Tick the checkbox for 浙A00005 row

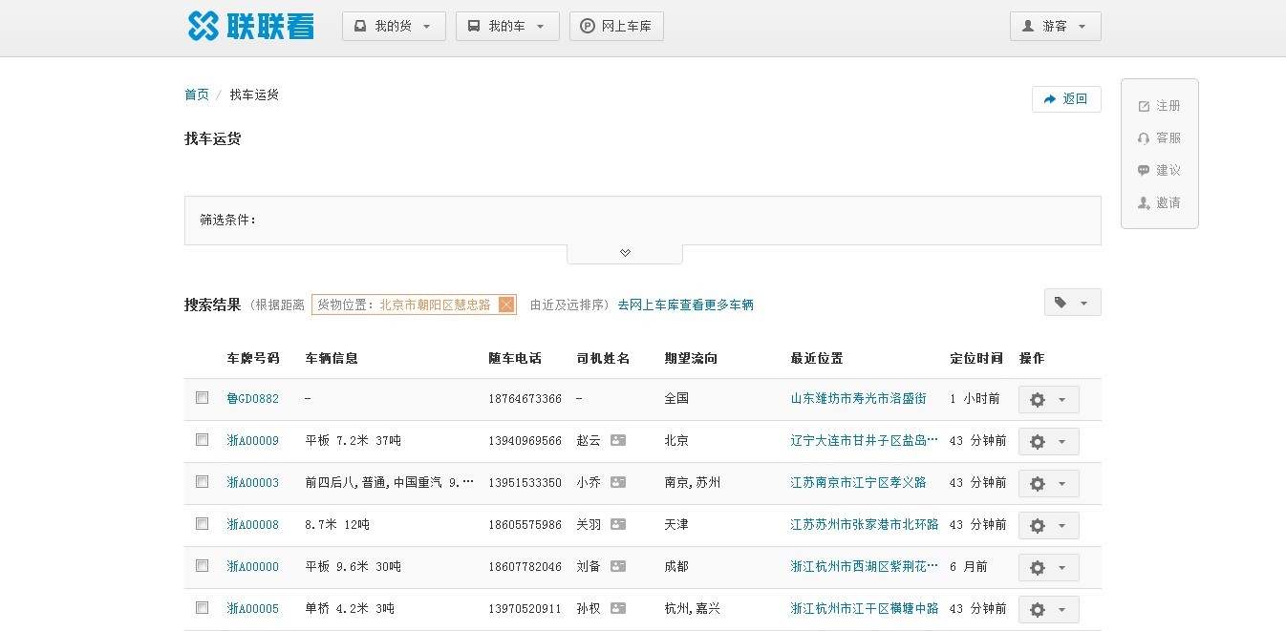[202, 608]
